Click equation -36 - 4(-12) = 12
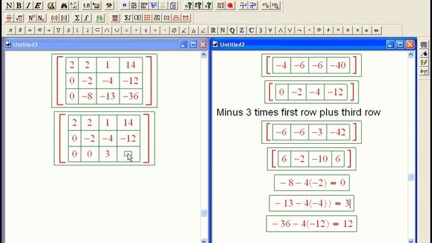Image resolution: width=432 pixels, height=243 pixels. click(312, 223)
